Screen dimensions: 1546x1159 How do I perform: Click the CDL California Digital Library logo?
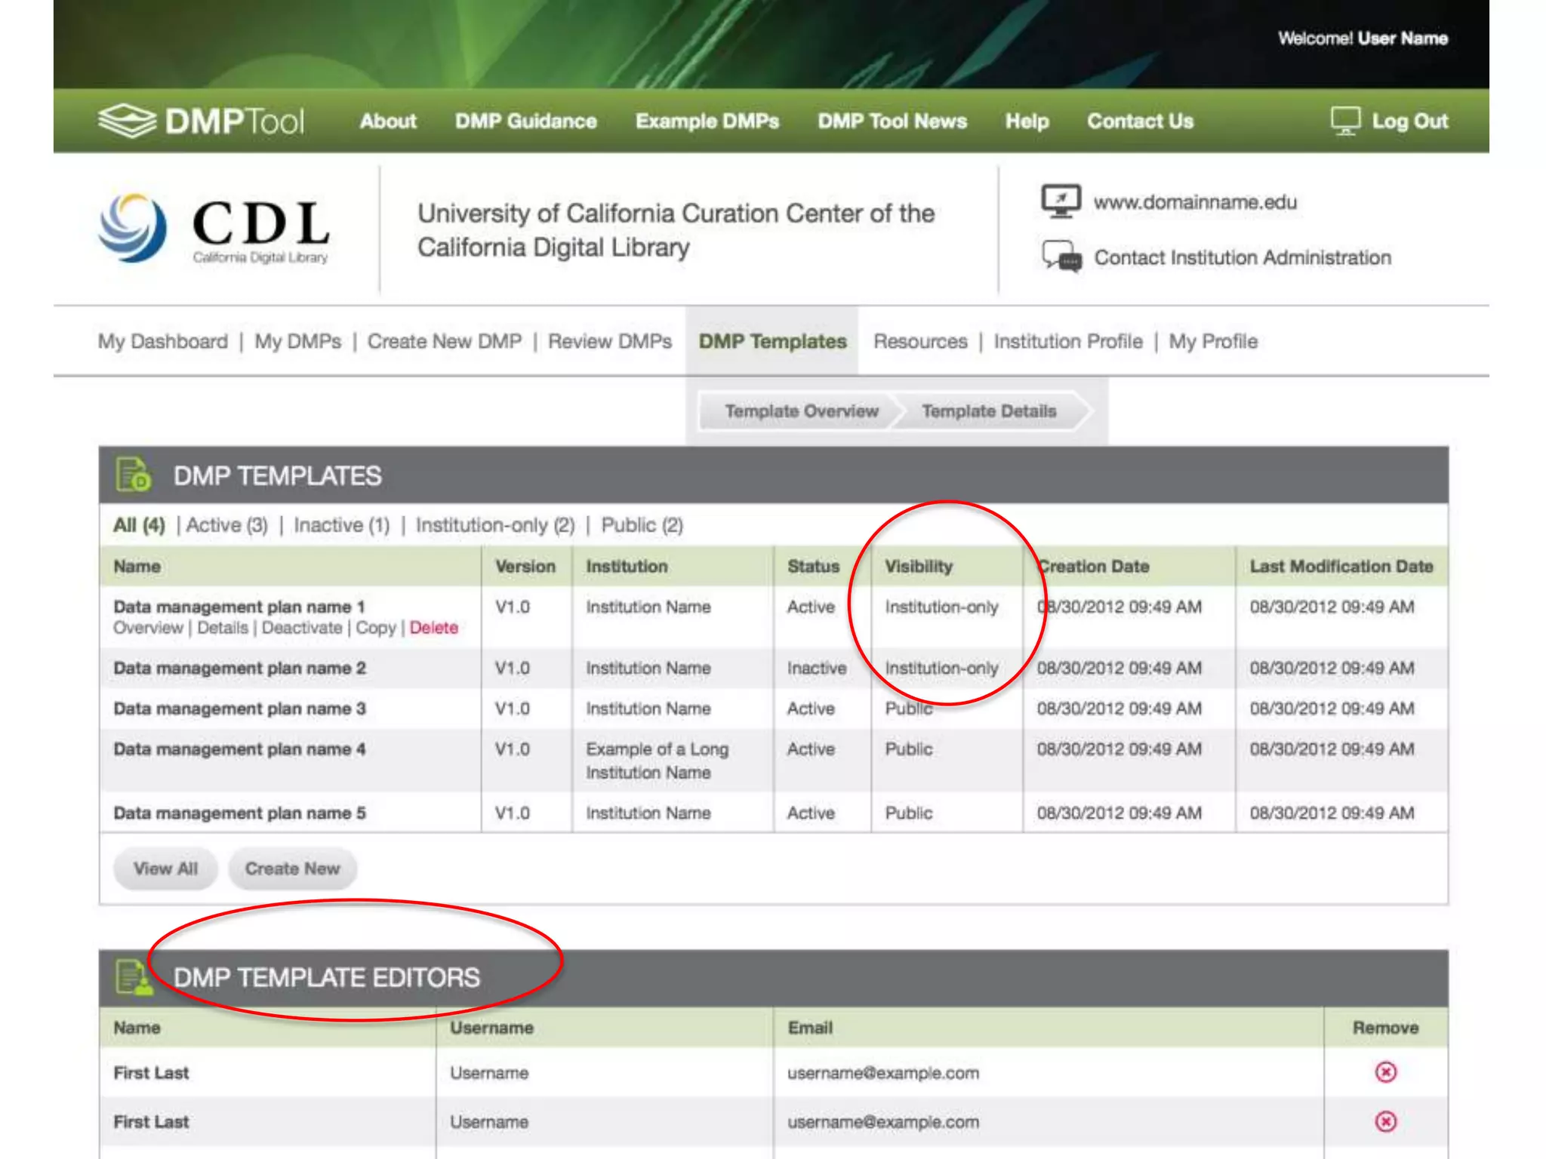click(x=214, y=229)
